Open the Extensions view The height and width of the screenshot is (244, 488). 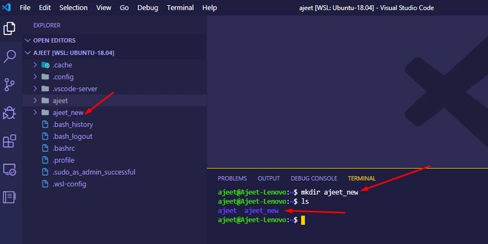[x=10, y=141]
